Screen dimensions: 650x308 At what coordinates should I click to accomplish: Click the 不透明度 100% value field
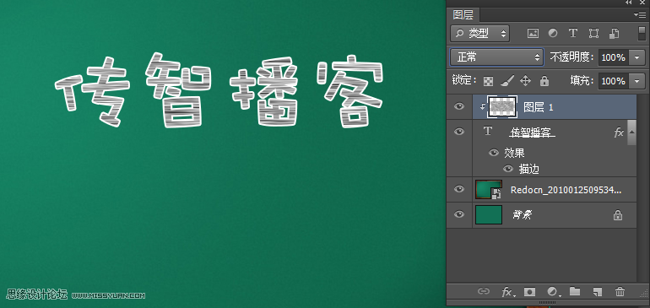pyautogui.click(x=614, y=57)
